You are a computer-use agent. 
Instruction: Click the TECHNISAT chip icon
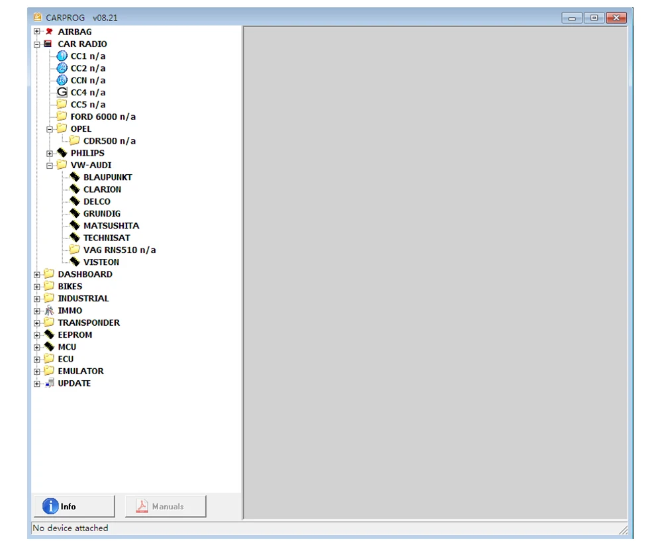pyautogui.click(x=75, y=238)
